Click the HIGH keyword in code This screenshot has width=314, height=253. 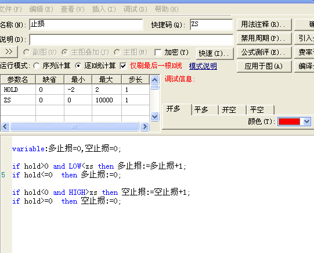[x=77, y=193]
